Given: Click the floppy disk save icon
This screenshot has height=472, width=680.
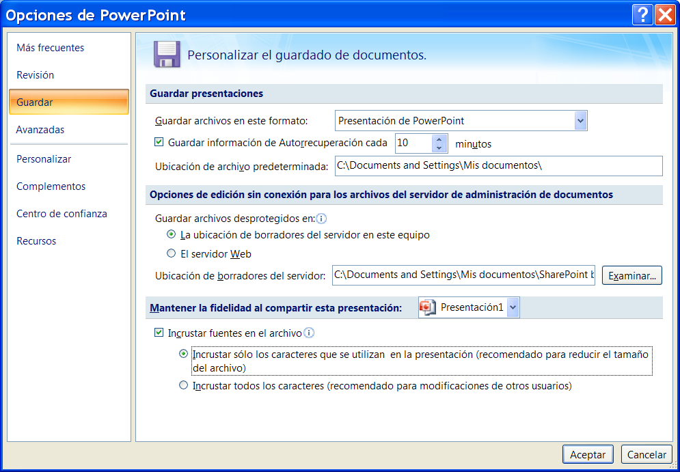Looking at the screenshot, I should pos(167,55).
